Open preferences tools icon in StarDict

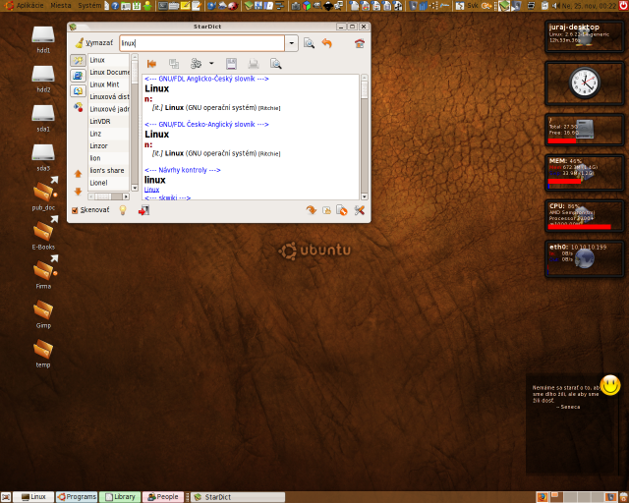[360, 210]
